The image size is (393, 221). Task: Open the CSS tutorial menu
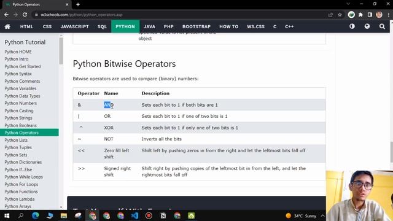pyautogui.click(x=47, y=26)
